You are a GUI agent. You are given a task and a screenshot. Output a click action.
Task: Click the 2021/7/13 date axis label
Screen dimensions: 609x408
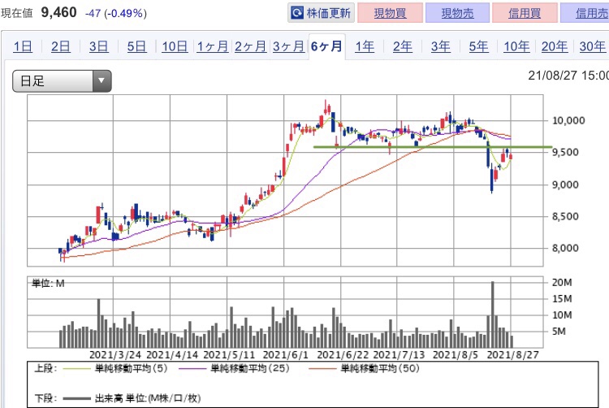(x=399, y=355)
